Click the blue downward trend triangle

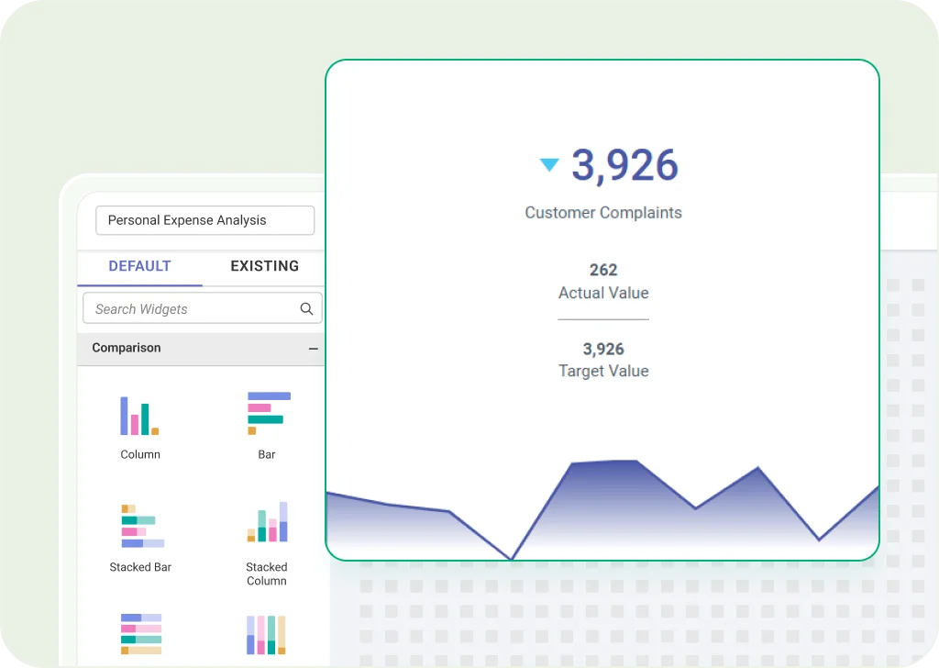click(549, 165)
